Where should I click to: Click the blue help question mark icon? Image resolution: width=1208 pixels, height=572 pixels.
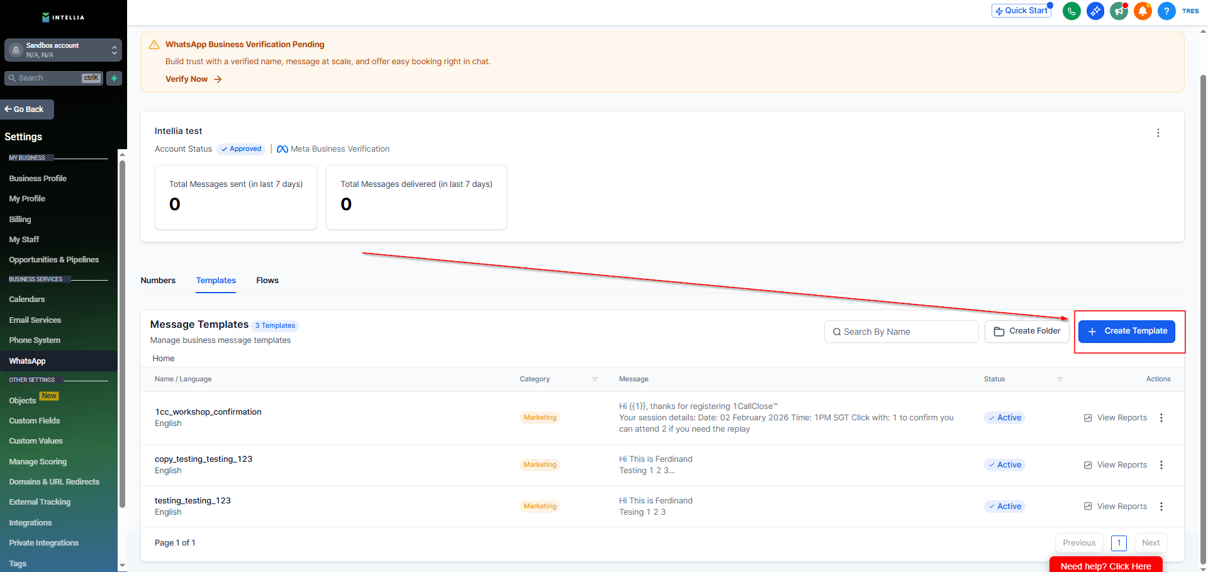pos(1166,11)
